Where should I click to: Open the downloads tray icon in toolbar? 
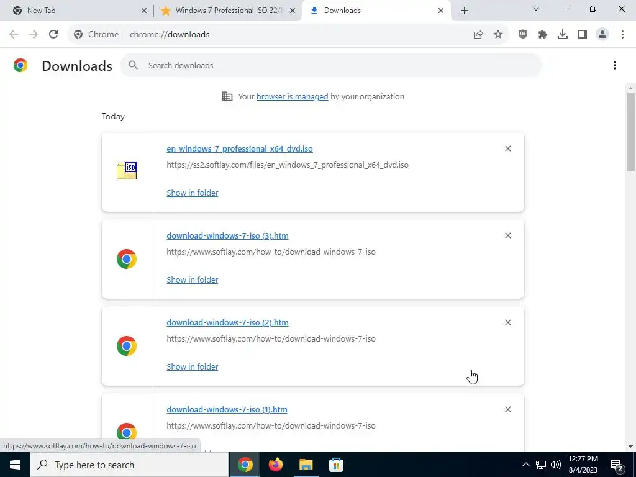(563, 35)
